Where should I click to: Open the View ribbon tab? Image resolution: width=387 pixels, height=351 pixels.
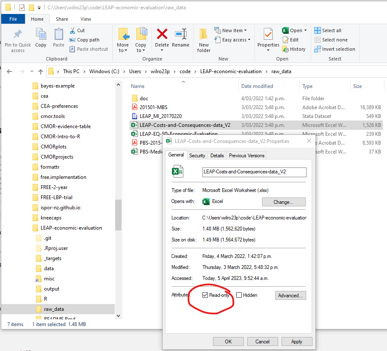[x=86, y=19]
